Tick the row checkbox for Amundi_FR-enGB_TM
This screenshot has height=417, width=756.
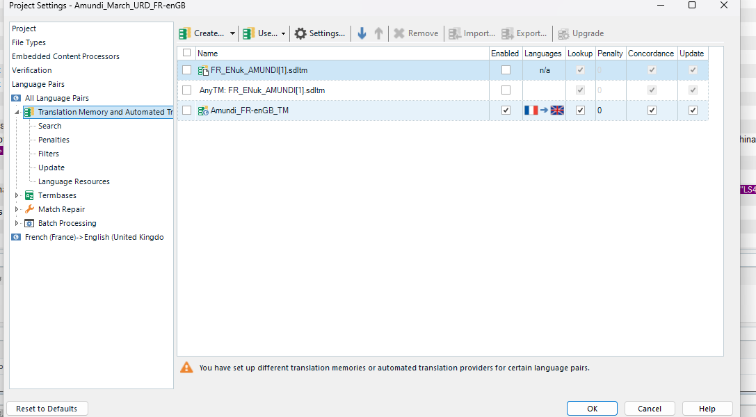coord(186,111)
